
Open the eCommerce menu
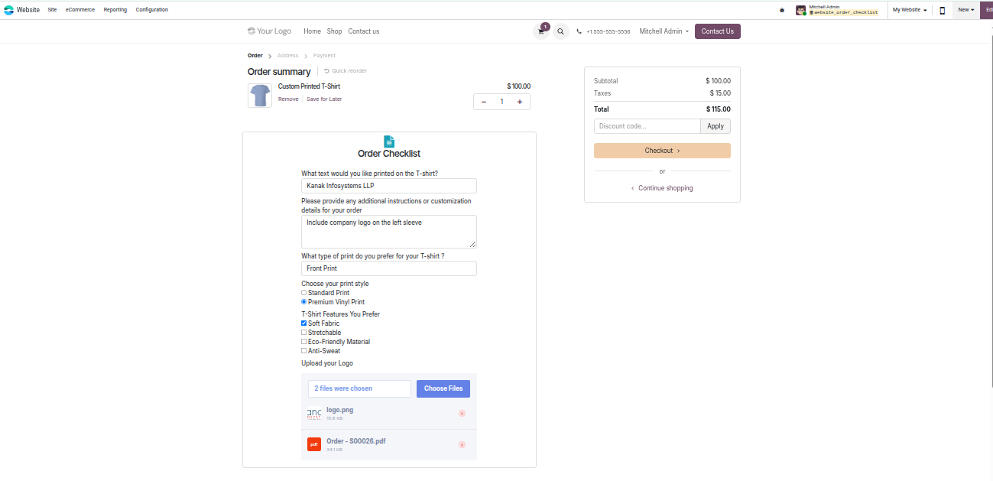pos(80,10)
